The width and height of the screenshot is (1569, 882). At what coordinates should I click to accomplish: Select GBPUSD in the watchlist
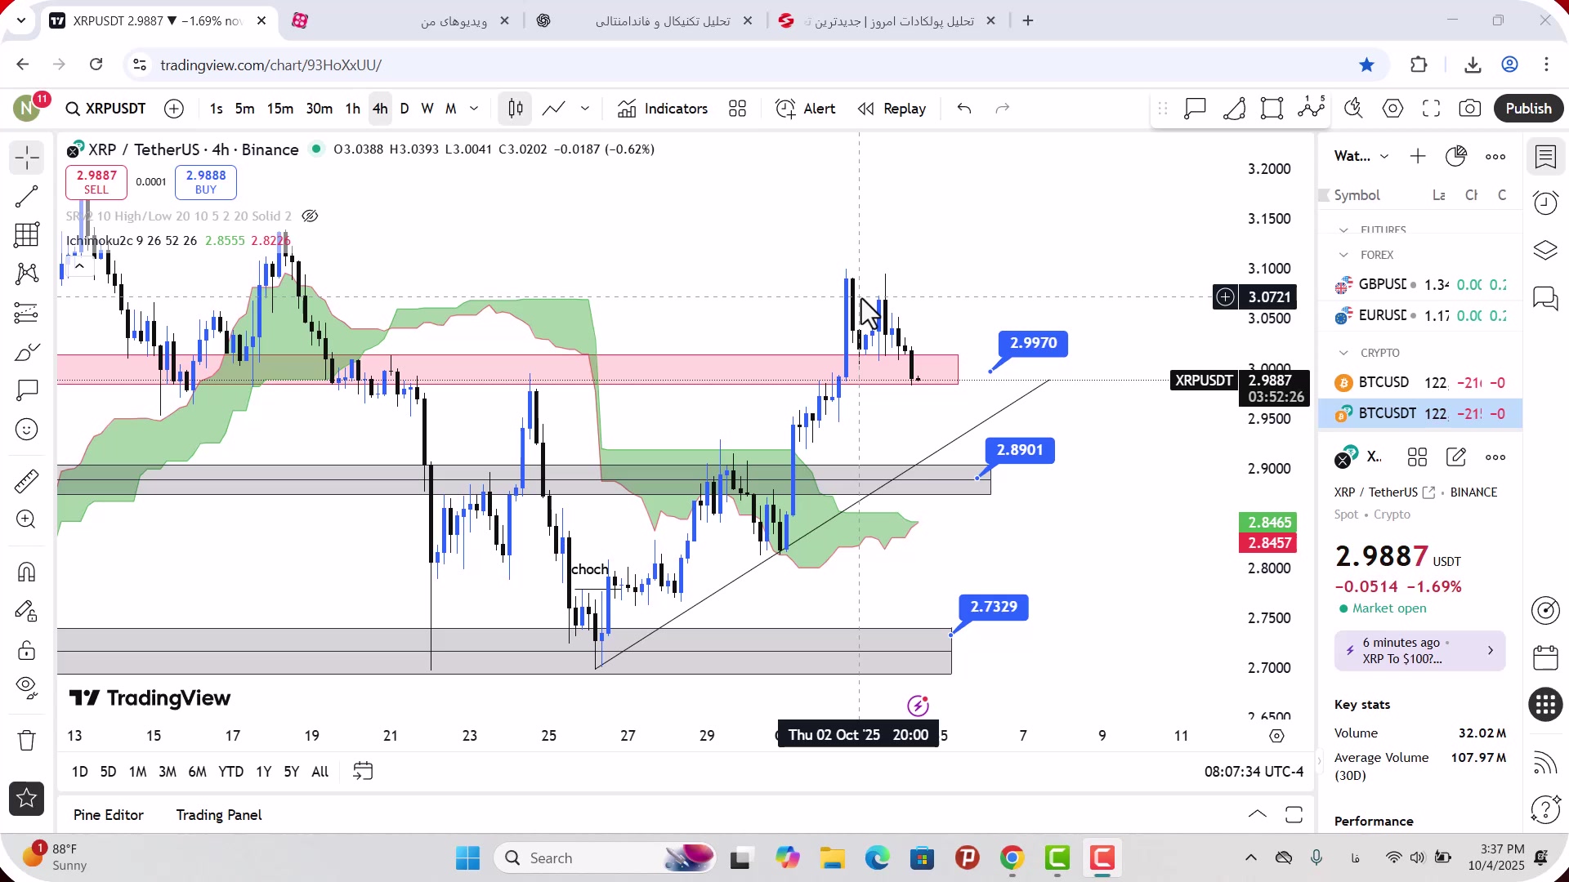click(x=1420, y=285)
